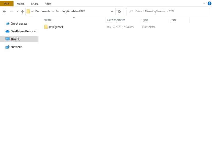Open Help with the question mark icon
Image resolution: width=212 pixels, height=141 pixels.
(209, 4)
